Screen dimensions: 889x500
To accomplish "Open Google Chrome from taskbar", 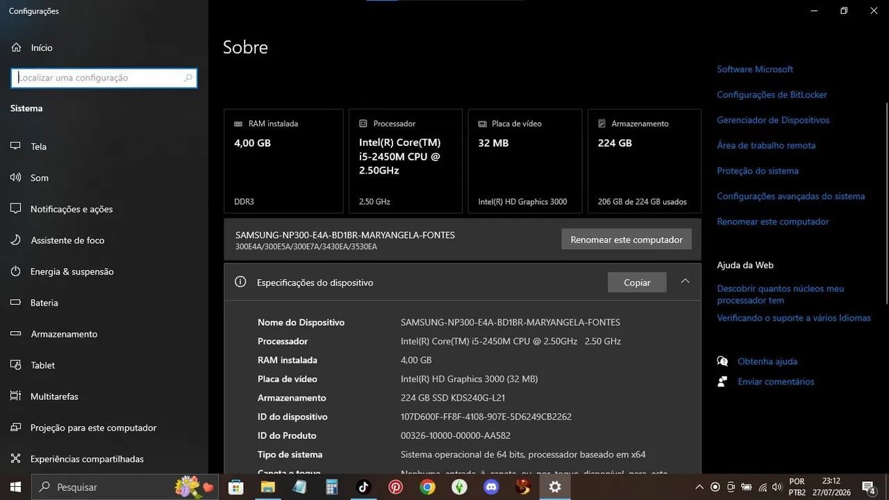I will point(428,487).
